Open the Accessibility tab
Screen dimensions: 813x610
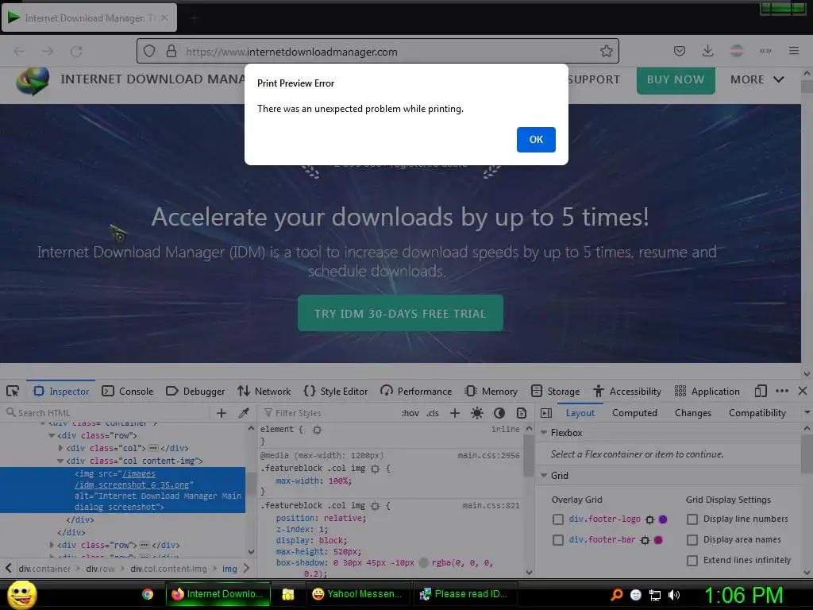click(627, 391)
